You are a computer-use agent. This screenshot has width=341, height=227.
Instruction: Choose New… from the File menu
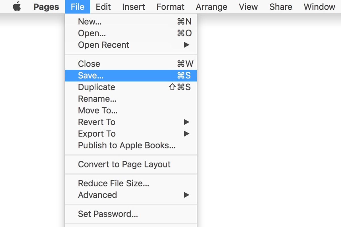coord(131,22)
